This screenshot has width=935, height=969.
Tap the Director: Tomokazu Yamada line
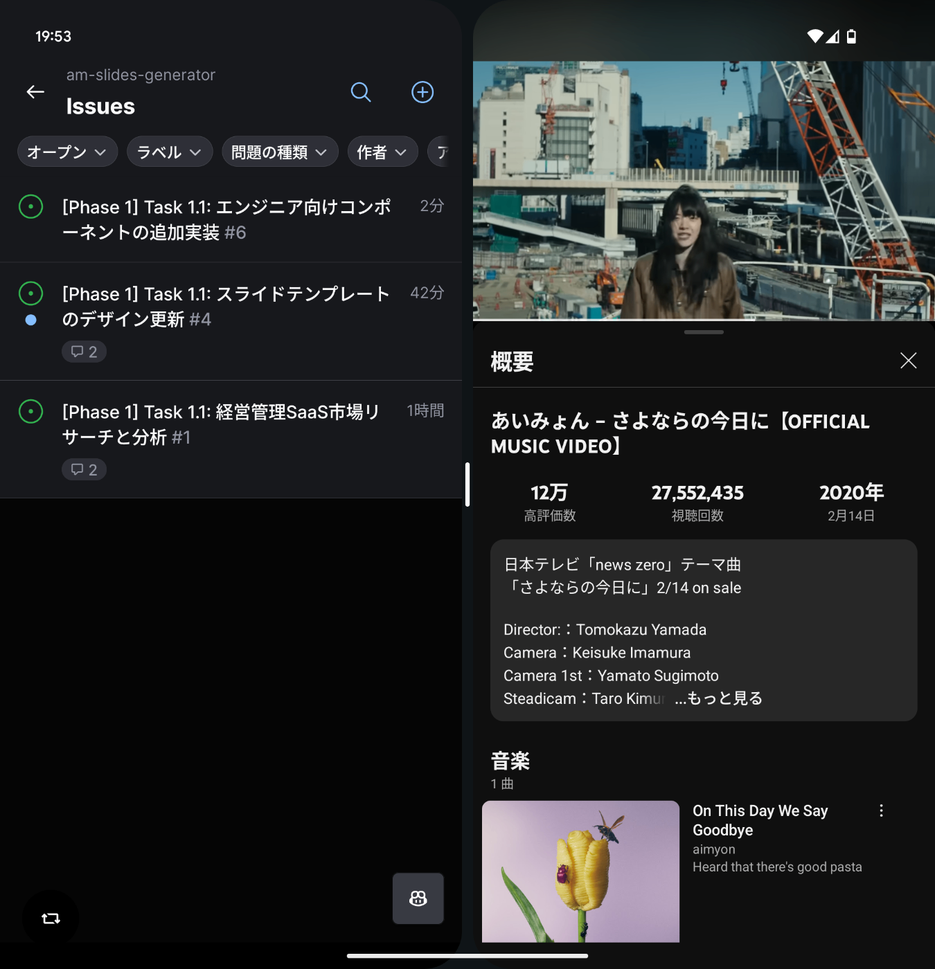605,630
